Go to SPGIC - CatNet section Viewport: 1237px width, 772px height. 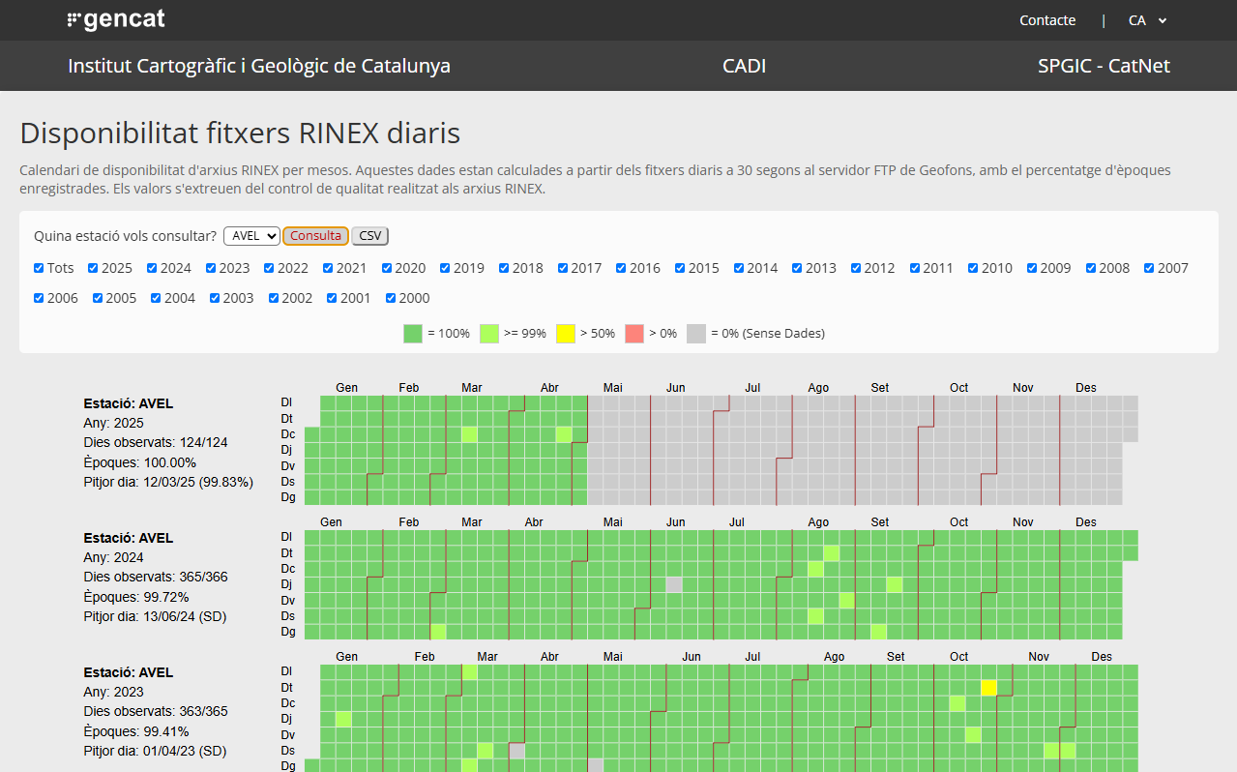(x=1104, y=66)
